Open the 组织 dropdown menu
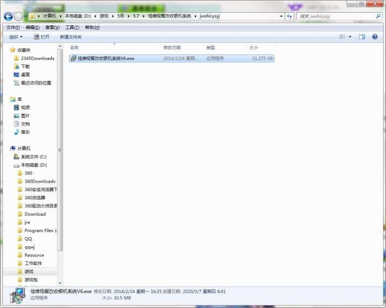 [x=16, y=37]
